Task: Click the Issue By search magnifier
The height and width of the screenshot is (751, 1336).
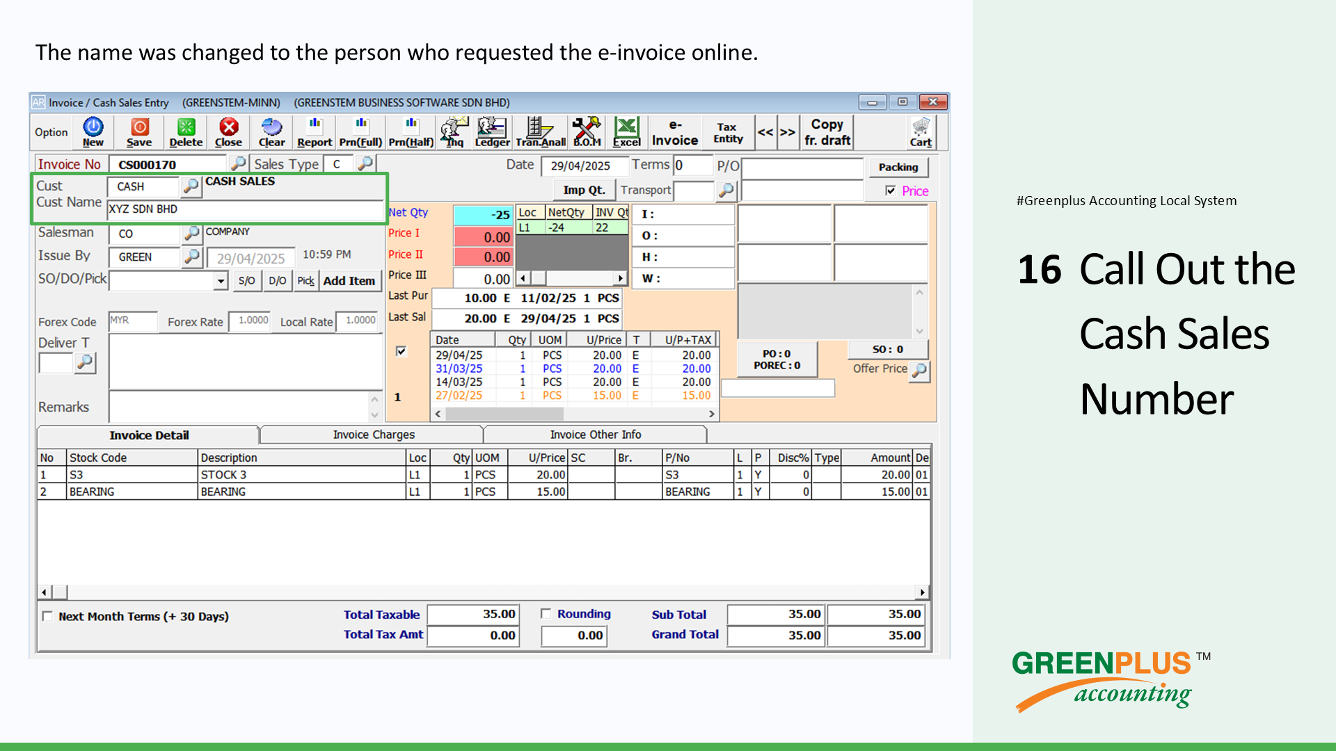Action: [x=192, y=257]
